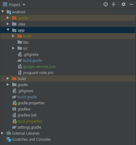Expand the build folder inside app
The image size is (136, 145).
13,36
